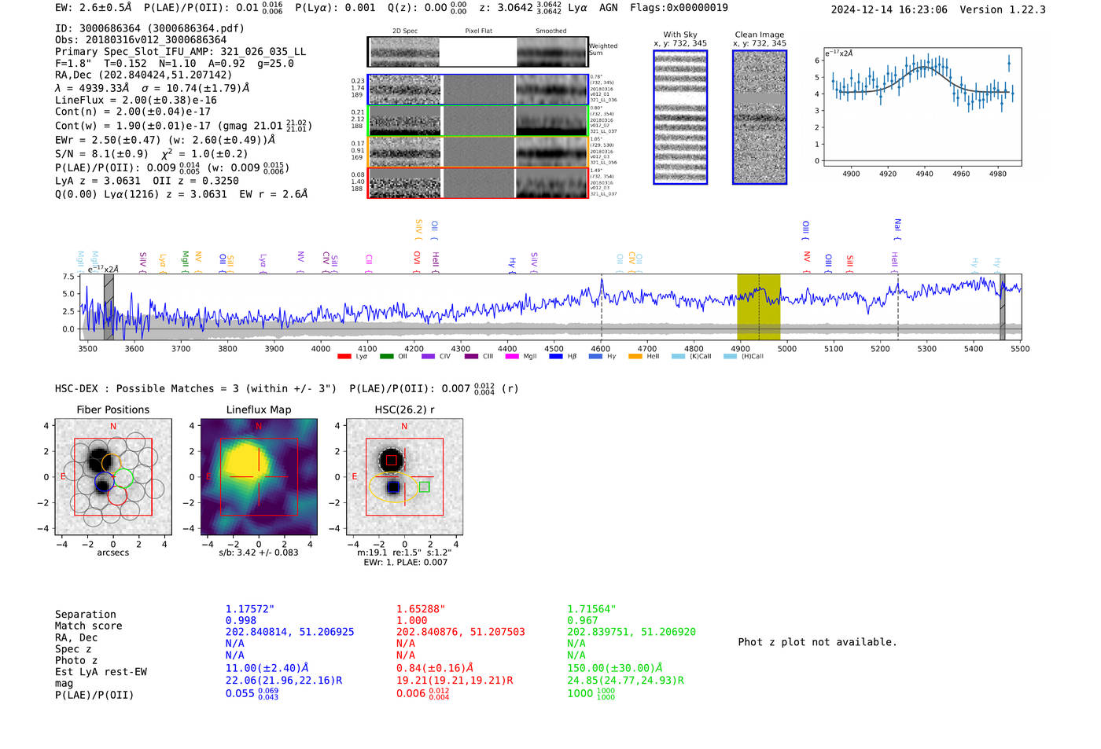This screenshot has height=749, width=1101.
Task: Click the Pixel Flat column header
Action: 478,31
